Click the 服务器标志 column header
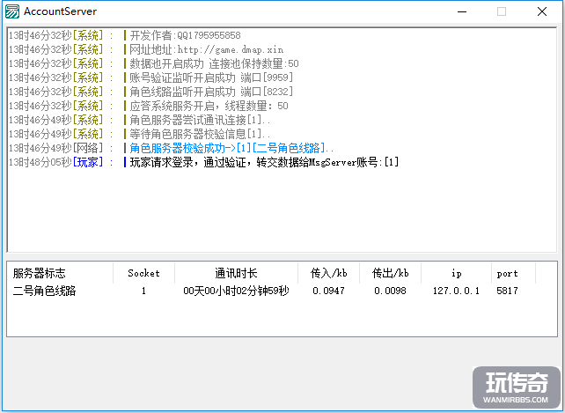 point(60,273)
